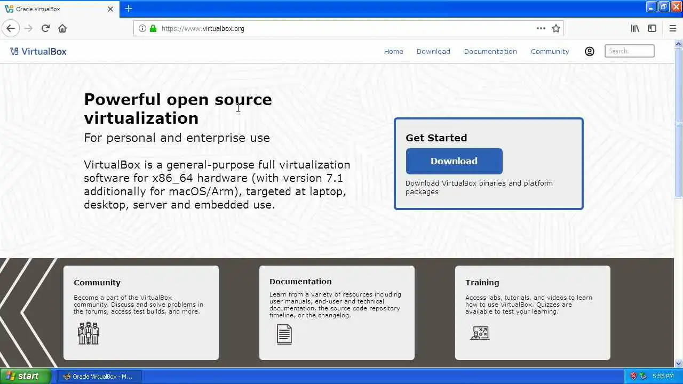
Task: Click the VirtualBox logo in header
Action: coord(38,51)
